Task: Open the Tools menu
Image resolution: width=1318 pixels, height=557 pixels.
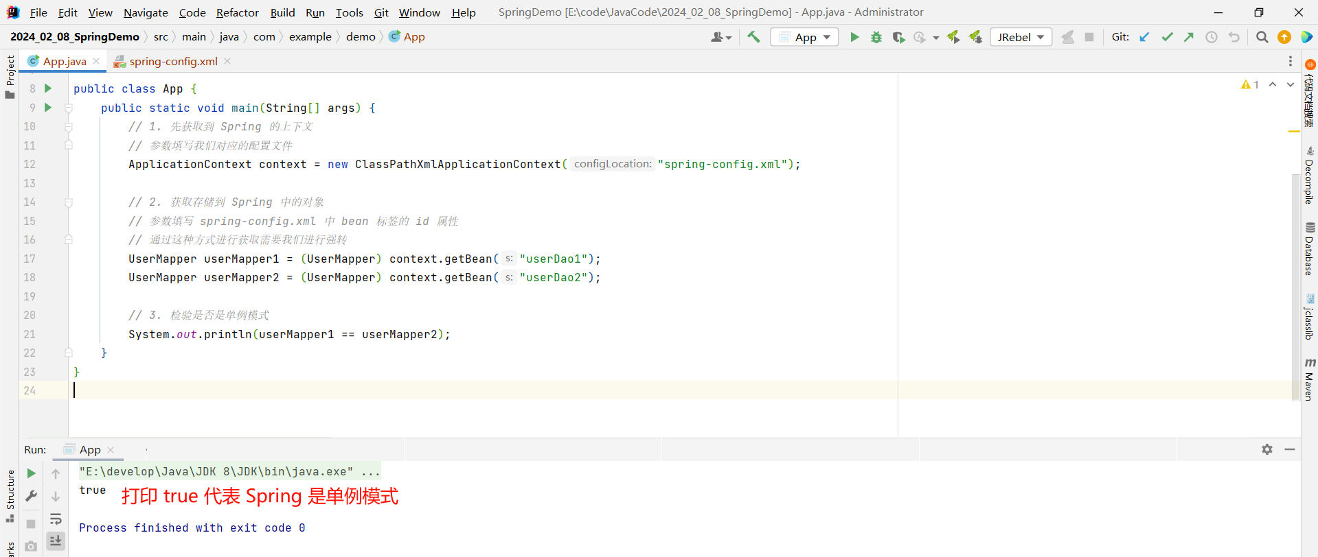Action: [349, 12]
